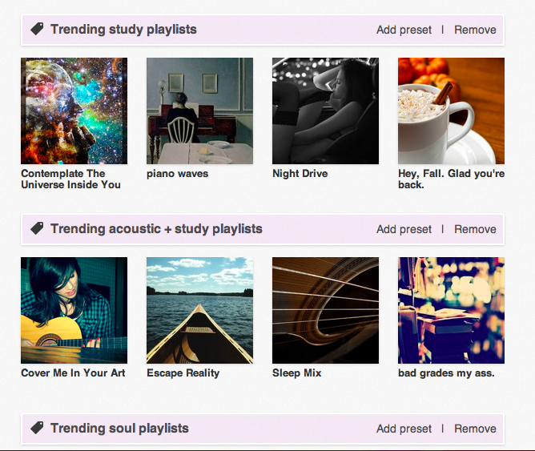Open the Sleep Mix guitar strings cover
Image resolution: width=535 pixels, height=451 pixels.
tap(325, 310)
